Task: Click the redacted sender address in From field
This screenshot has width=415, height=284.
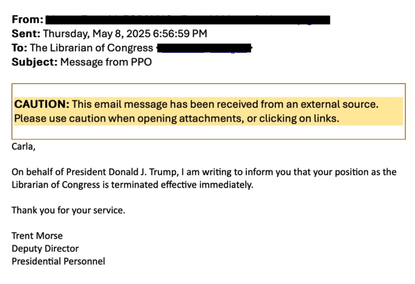Action: [x=188, y=20]
